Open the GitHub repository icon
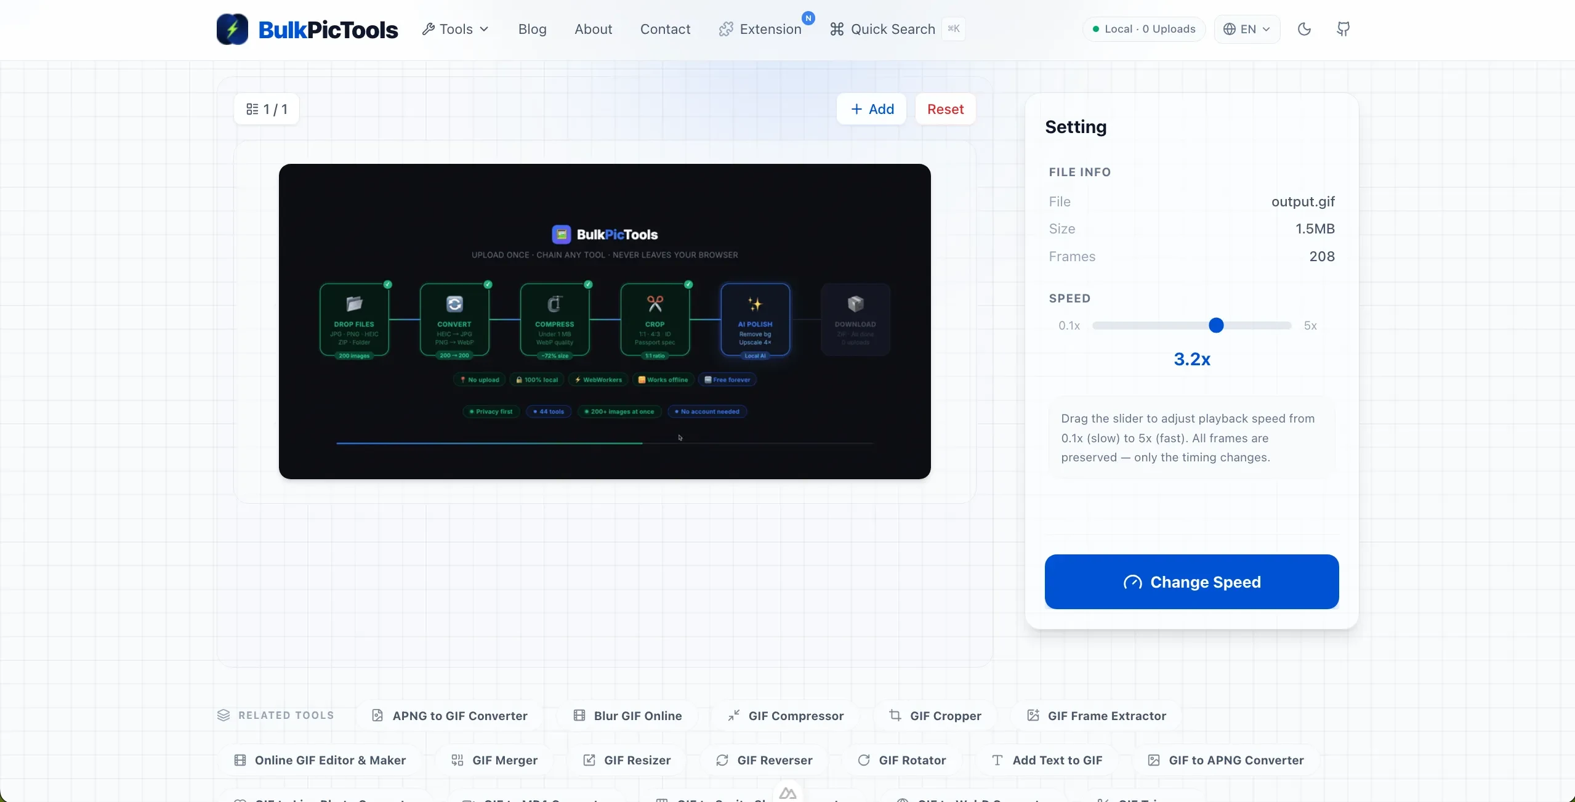This screenshot has width=1575, height=802. tap(1343, 29)
